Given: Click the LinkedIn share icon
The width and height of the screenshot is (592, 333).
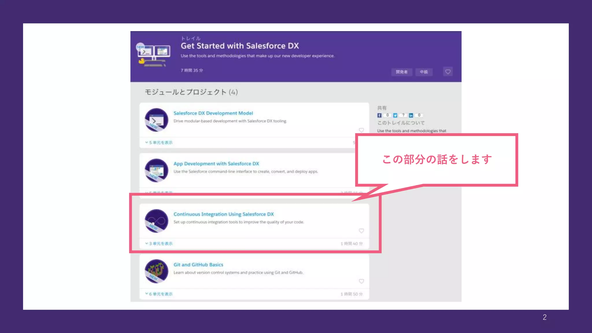Looking at the screenshot, I should (411, 115).
